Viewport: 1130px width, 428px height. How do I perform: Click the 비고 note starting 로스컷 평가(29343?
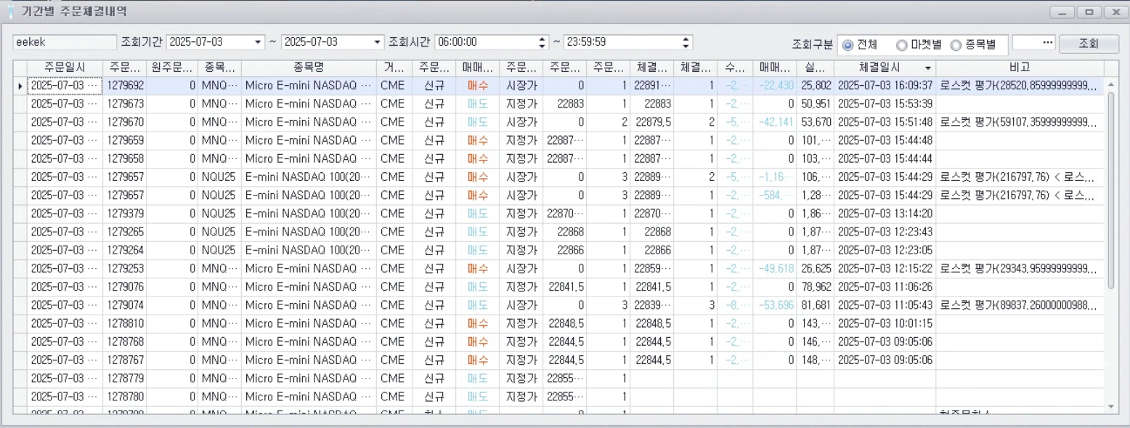click(1020, 268)
